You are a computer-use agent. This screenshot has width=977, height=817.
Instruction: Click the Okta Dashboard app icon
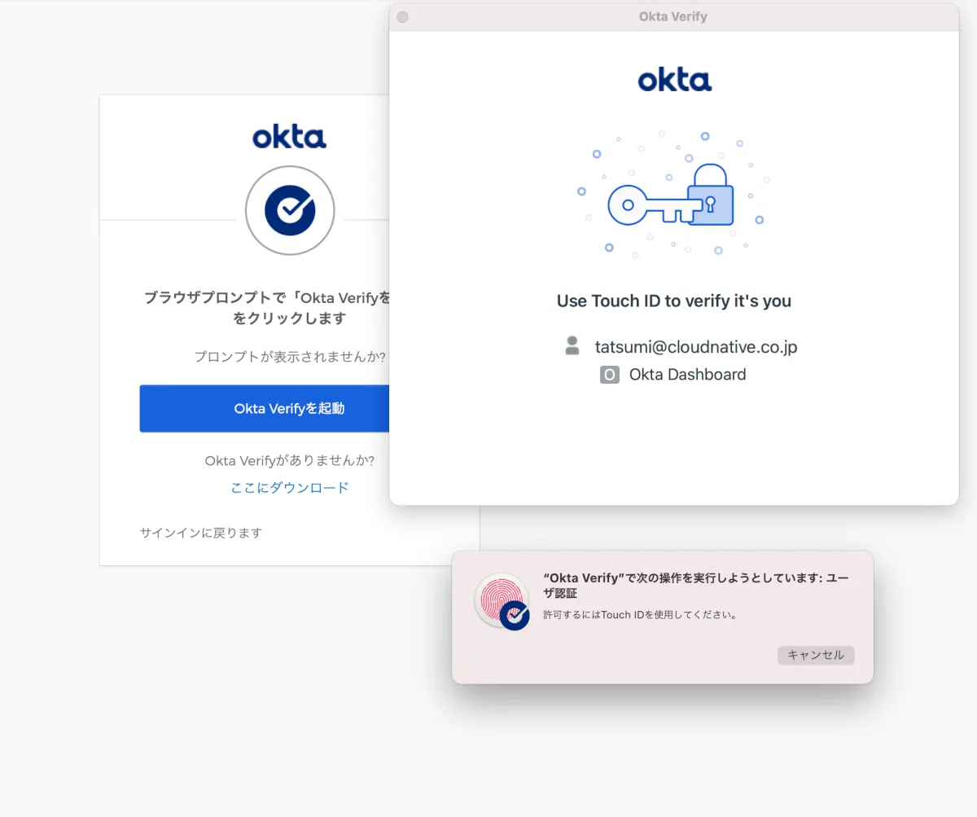pyautogui.click(x=610, y=375)
